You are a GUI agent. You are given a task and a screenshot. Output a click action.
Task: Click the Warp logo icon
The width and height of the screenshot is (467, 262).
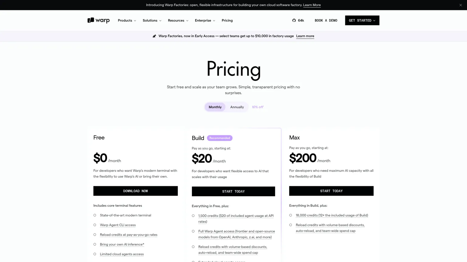coord(91,20)
